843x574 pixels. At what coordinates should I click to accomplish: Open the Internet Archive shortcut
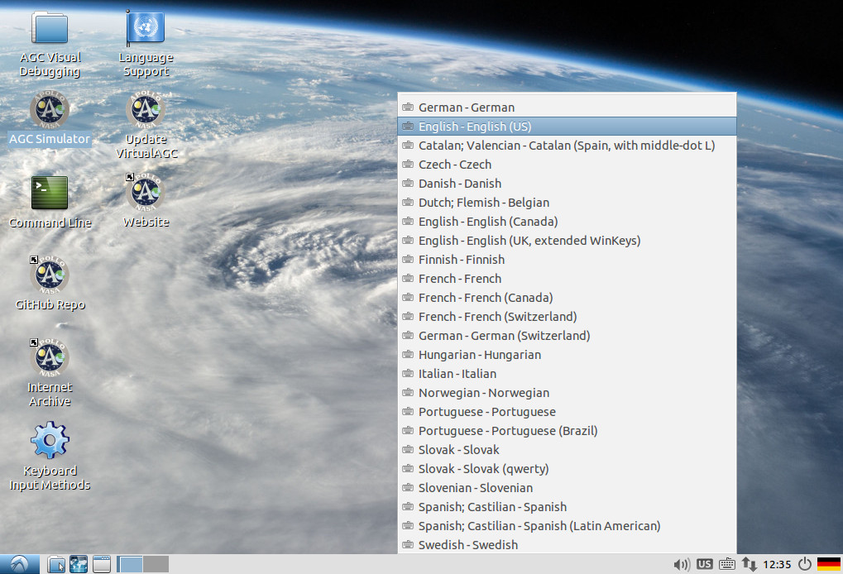[x=50, y=357]
